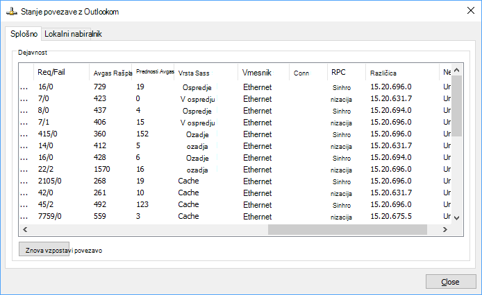The image size is (482, 295).
Task: Select the row with Req/Fail 415/0
Action: 235,134
